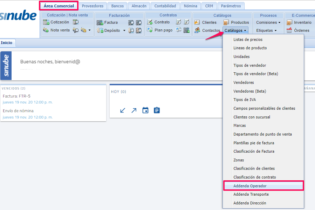Click the Órdenes icon in E-Commerce

coord(289,30)
